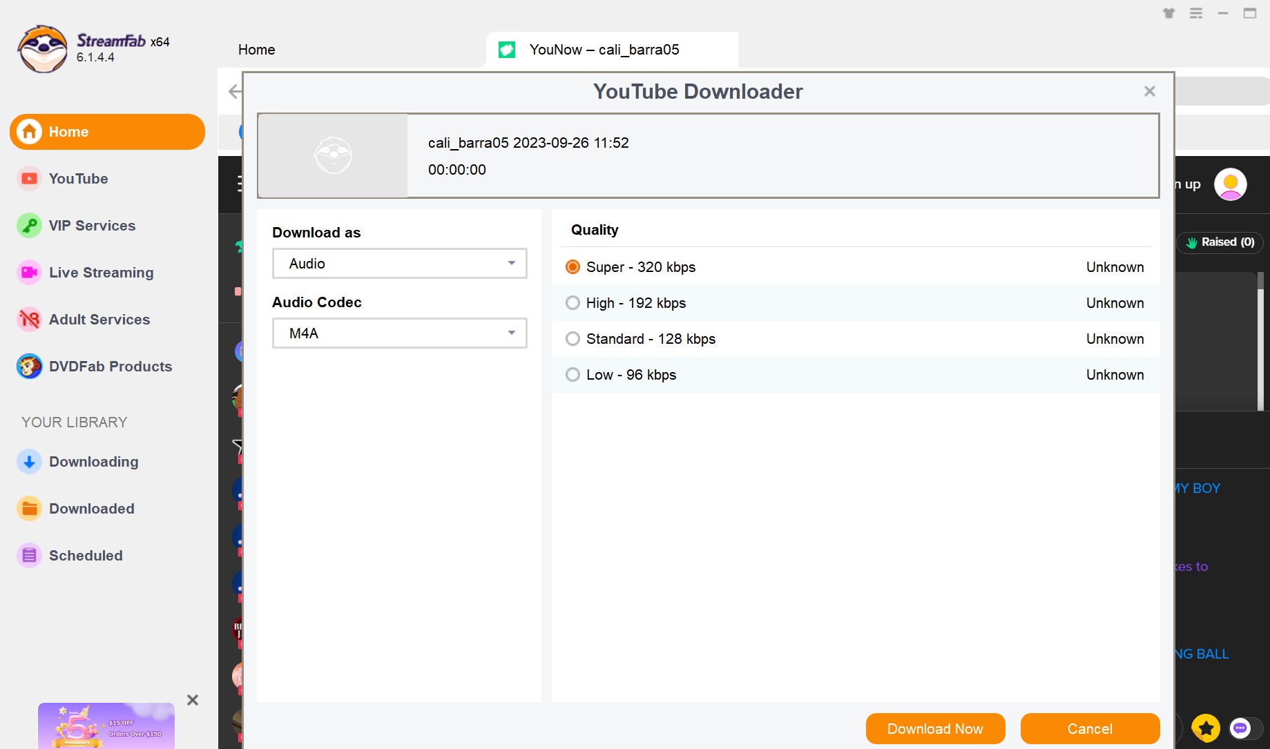
Task: Click the 00:00:00 duration text
Action: point(457,170)
